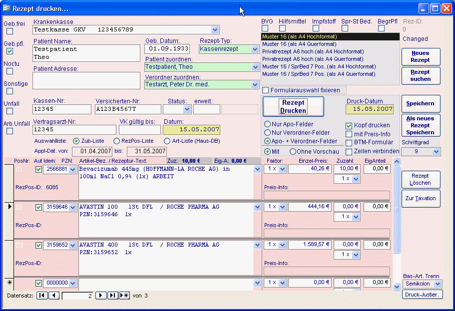Screen dimensions: 455x311
Task: Open Druck-Justier. settings
Action: pos(422,295)
